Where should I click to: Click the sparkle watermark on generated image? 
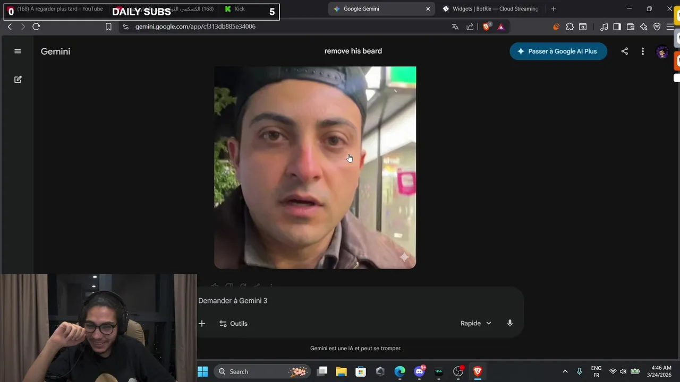pos(404,257)
